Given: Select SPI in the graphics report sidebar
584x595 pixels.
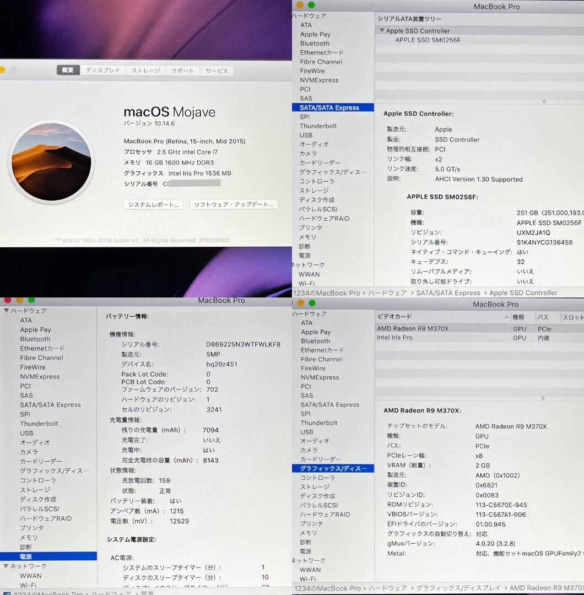Looking at the screenshot, I should coord(305,414).
